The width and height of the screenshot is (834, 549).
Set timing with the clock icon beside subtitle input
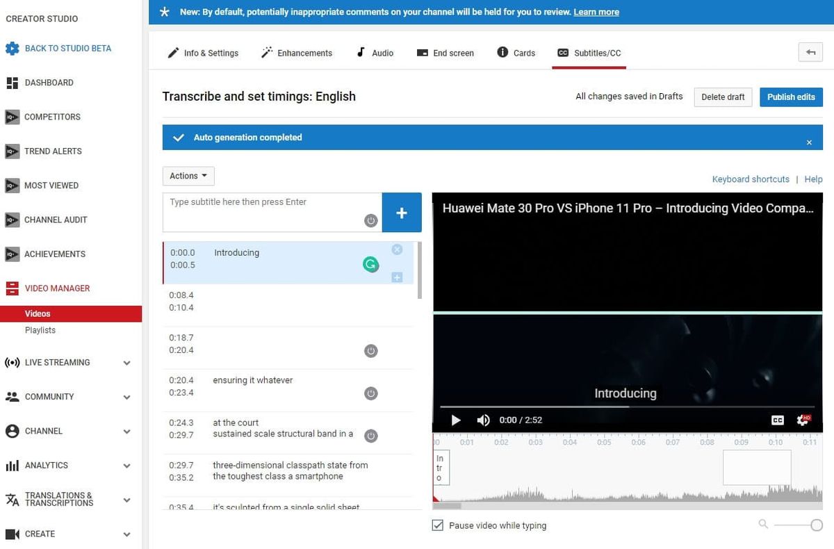point(370,220)
